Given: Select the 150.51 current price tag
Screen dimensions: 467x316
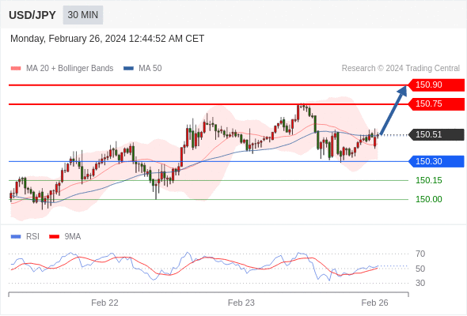Looking at the screenshot, I should (x=436, y=134).
